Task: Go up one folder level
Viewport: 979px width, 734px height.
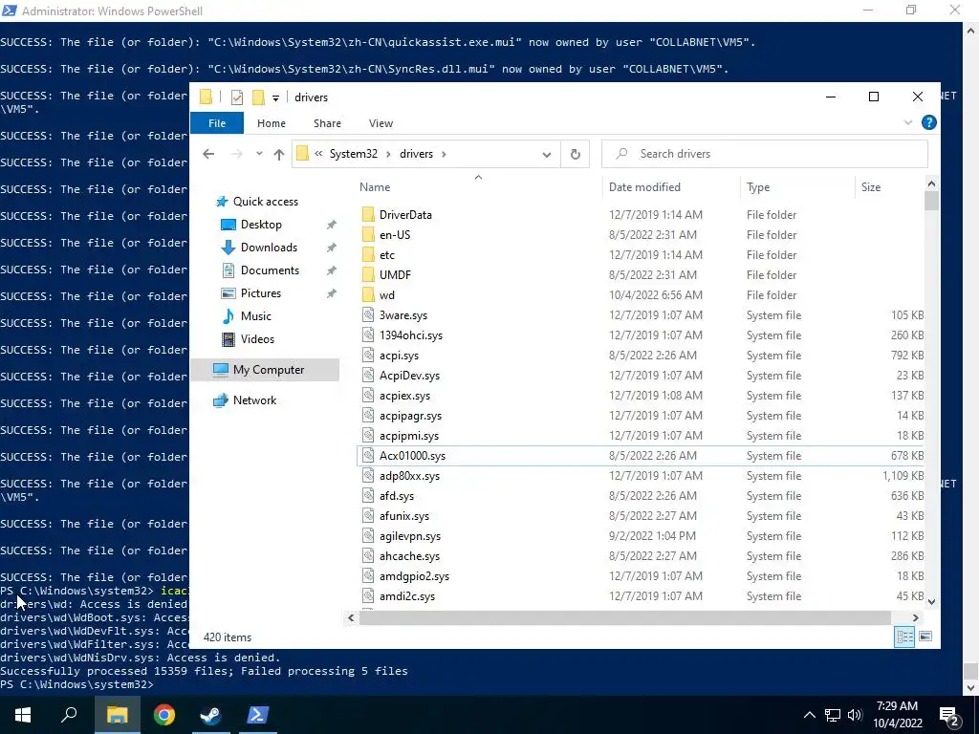Action: [278, 154]
